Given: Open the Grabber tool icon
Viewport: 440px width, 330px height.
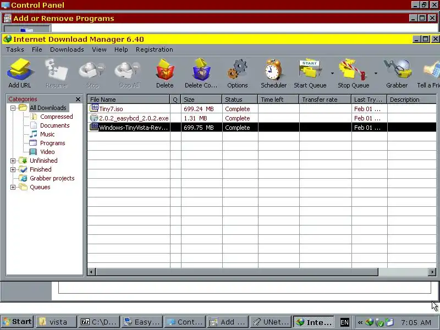Looking at the screenshot, I should 397,73.
